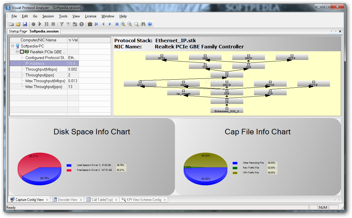Open the Go menu

[35, 16]
